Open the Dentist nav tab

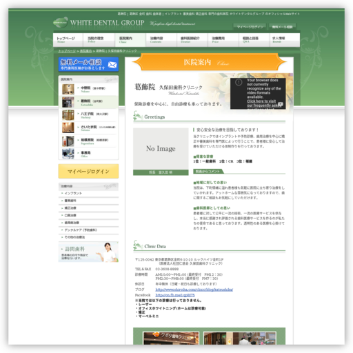(192, 40)
